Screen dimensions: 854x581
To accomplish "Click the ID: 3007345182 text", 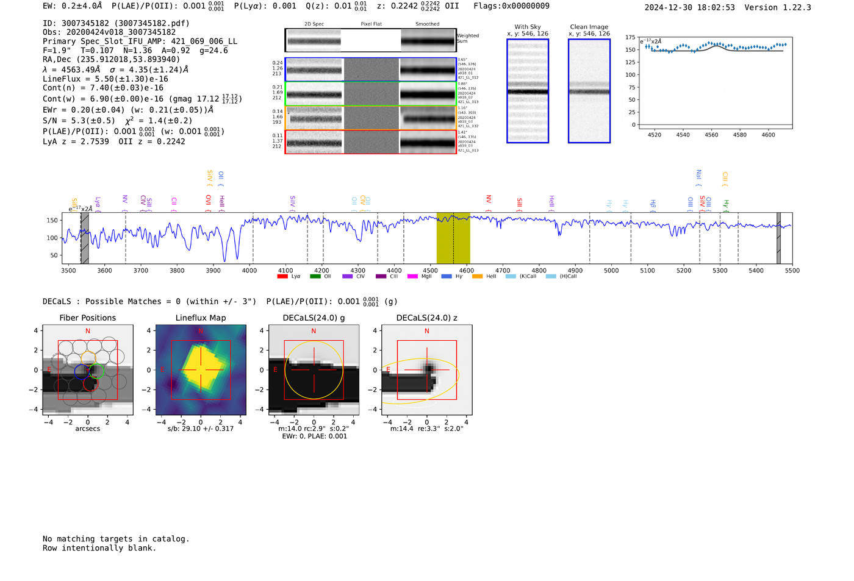I will click(116, 23).
